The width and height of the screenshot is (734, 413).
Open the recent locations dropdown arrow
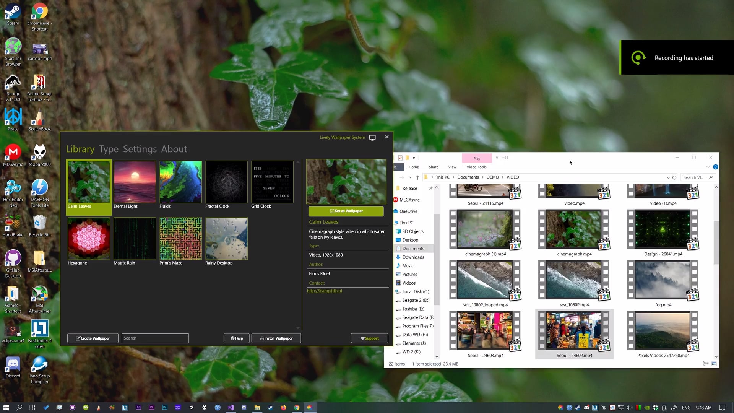pos(410,177)
